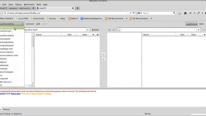Click local tree vertical scrollbar thumb
The image size is (206, 116).
33,41
